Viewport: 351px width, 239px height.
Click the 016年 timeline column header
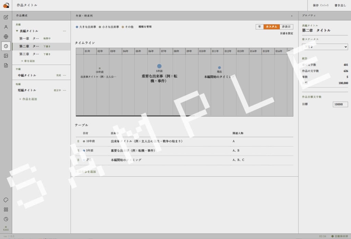click(x=281, y=51)
